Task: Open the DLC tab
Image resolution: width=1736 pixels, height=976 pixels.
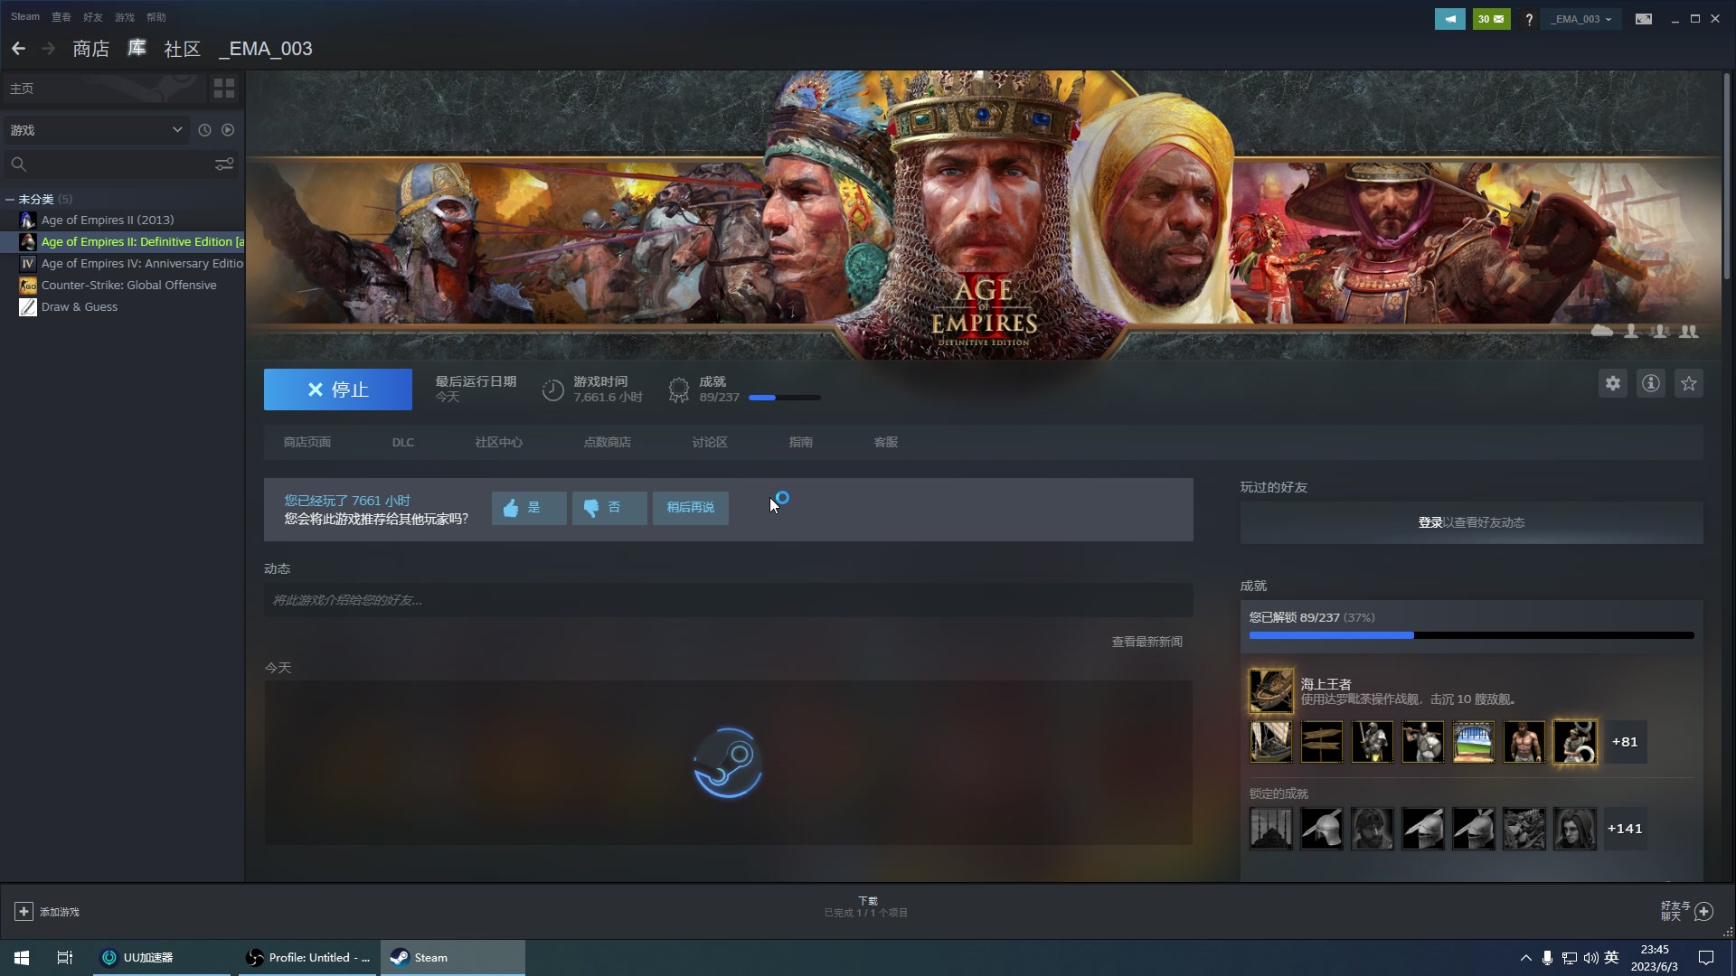Action: coord(403,442)
